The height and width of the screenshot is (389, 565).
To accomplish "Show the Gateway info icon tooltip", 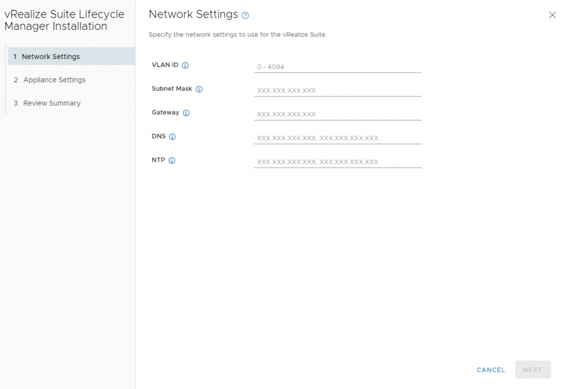I will pyautogui.click(x=186, y=113).
